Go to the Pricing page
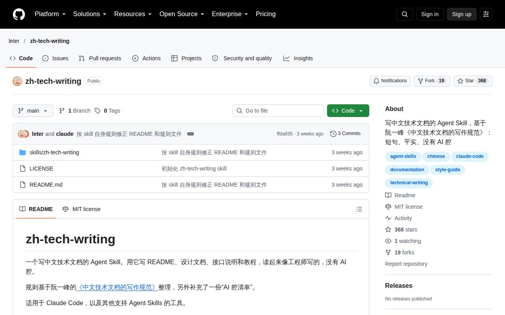 click(x=266, y=14)
